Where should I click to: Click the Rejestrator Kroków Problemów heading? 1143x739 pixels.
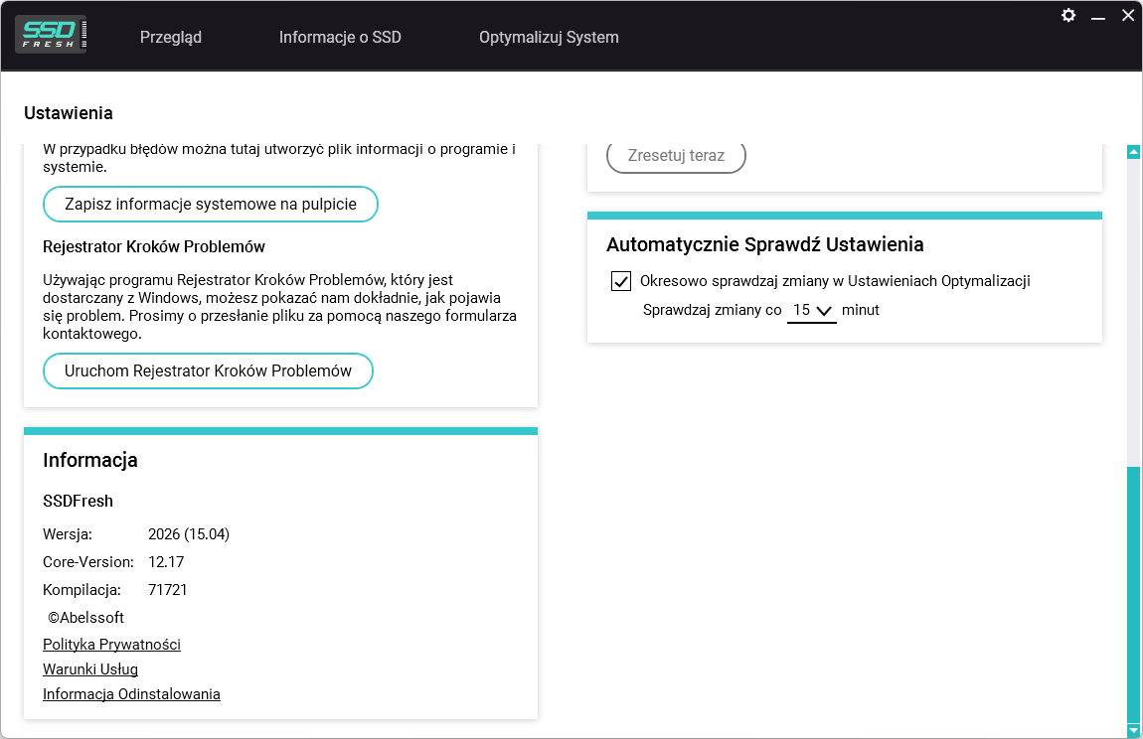(154, 246)
